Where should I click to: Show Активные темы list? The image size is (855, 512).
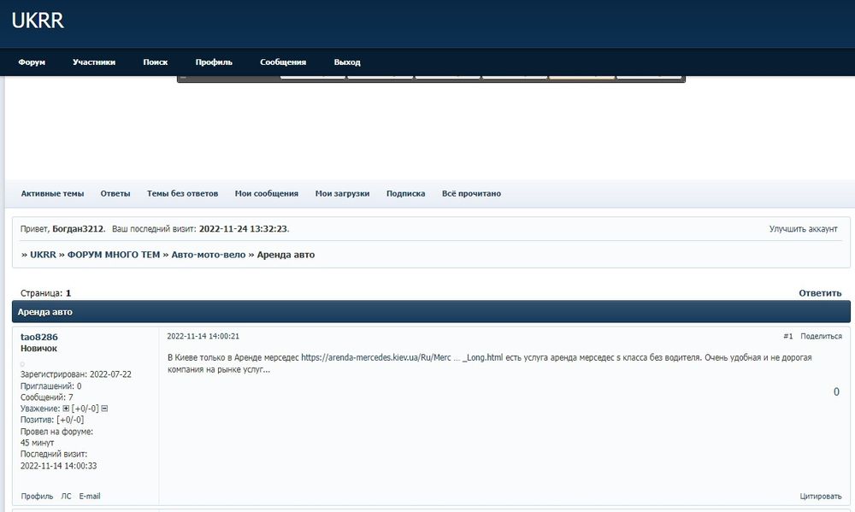coord(52,193)
